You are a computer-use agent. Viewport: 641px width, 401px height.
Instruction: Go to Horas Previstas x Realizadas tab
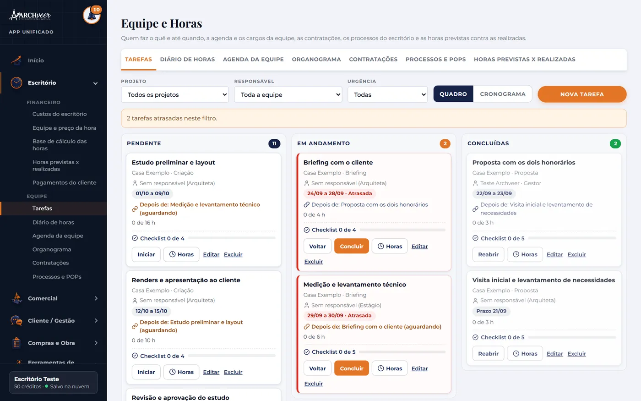point(524,59)
